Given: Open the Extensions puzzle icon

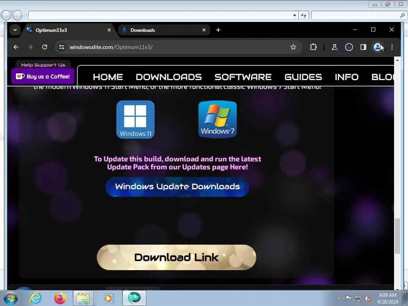Looking at the screenshot, I should (313, 47).
